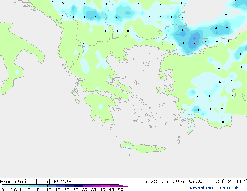Click the 0.5–1 mm legend color swatch
The height and width of the screenshot is (191, 247).
pos(16,186)
